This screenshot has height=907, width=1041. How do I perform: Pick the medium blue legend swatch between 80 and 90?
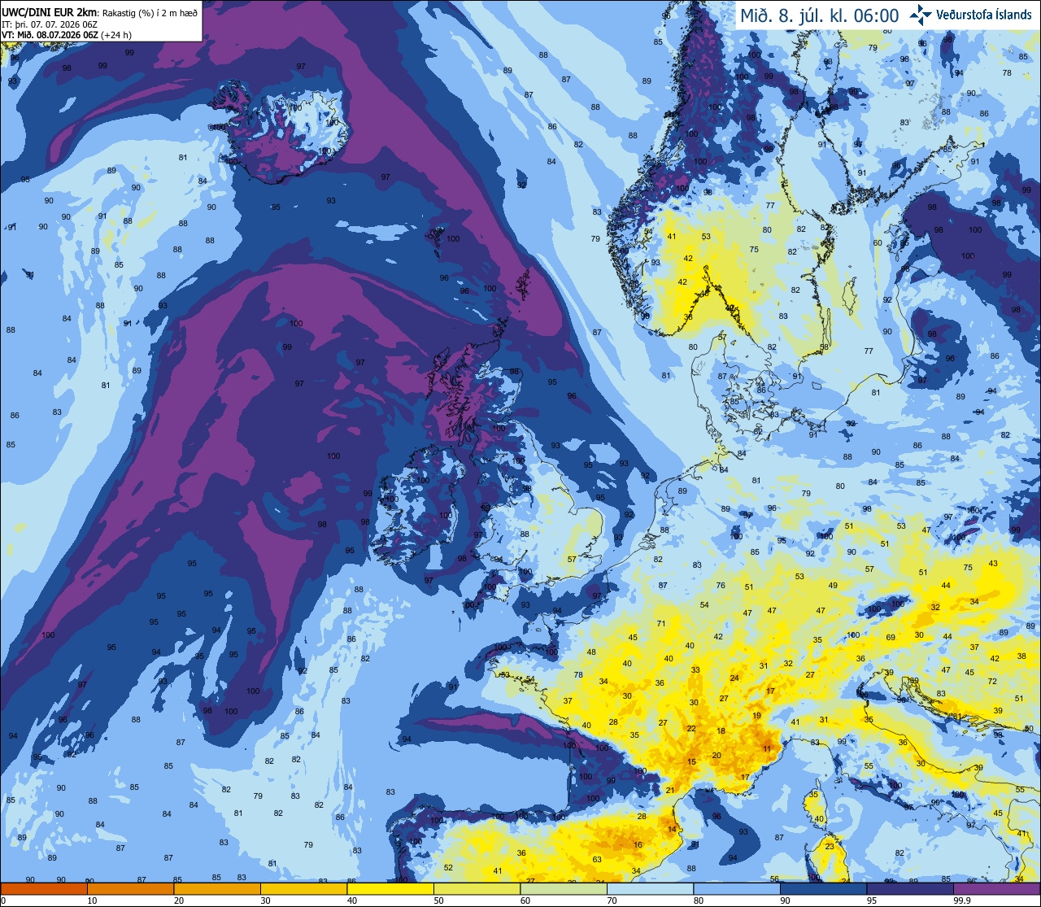point(736,888)
